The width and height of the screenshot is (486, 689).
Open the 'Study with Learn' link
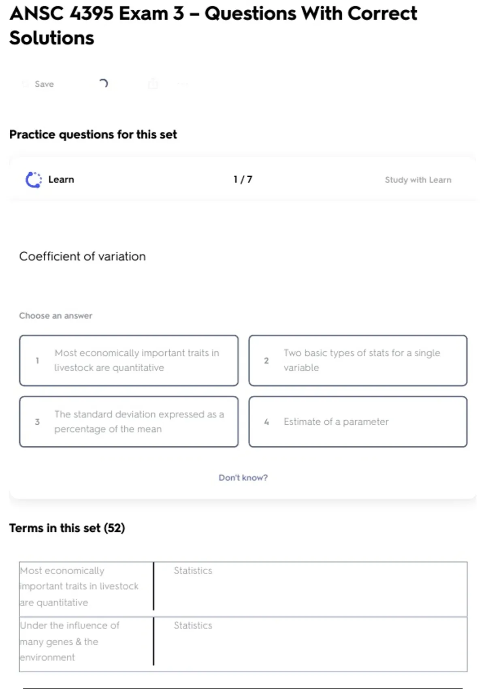418,180
